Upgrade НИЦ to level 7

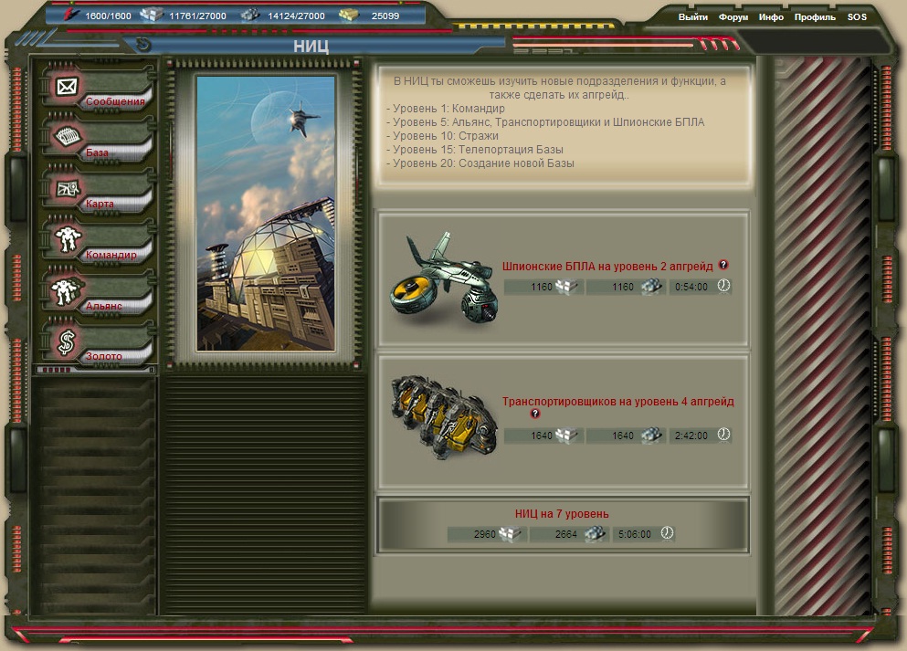click(561, 513)
